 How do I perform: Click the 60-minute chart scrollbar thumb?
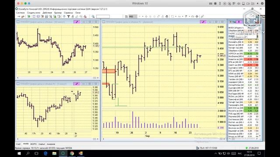(94, 78)
